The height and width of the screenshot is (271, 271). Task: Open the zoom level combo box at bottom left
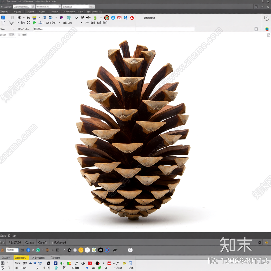pos(5,257)
